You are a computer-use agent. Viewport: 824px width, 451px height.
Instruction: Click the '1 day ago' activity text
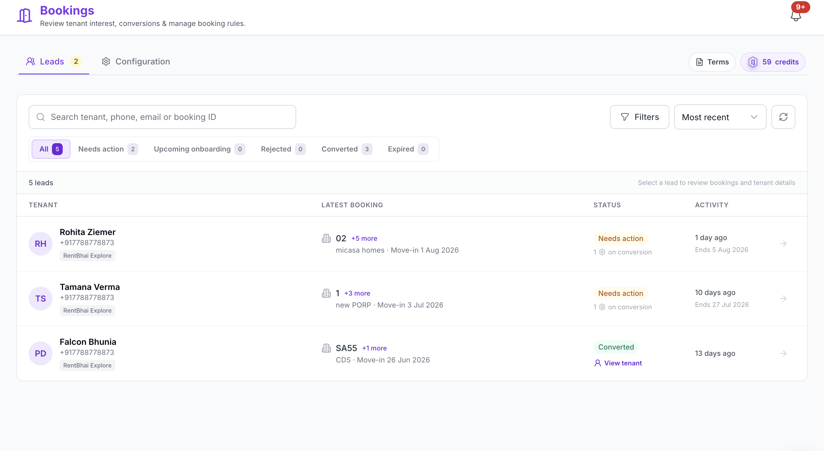pyautogui.click(x=711, y=238)
